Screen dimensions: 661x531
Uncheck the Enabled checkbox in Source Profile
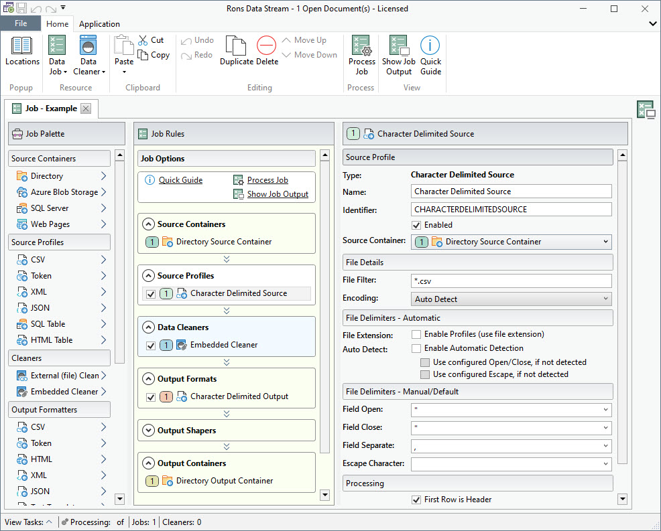click(x=416, y=225)
